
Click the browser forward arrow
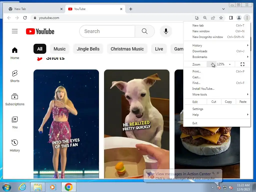17,18
